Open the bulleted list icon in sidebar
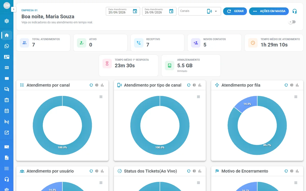This screenshot has height=191, width=306. point(7,168)
